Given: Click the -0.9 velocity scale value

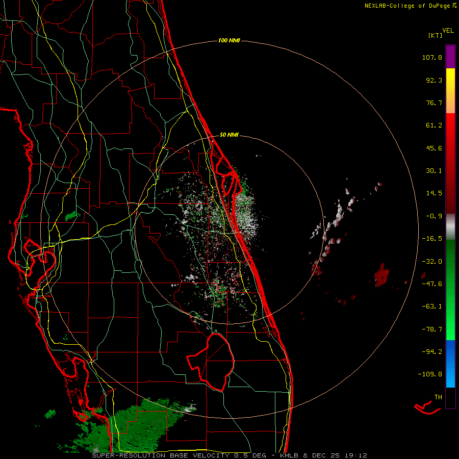Looking at the screenshot, I should (x=434, y=216).
